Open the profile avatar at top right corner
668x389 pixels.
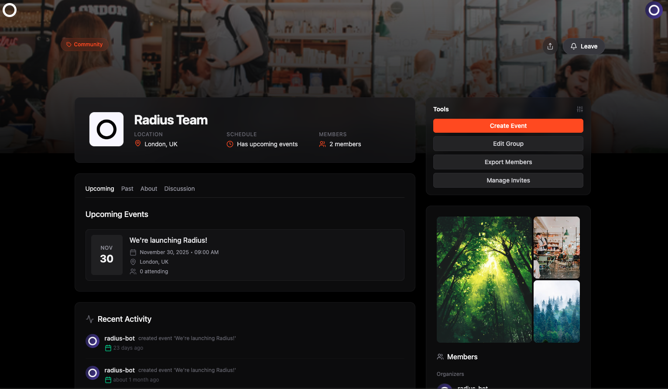[x=654, y=10]
